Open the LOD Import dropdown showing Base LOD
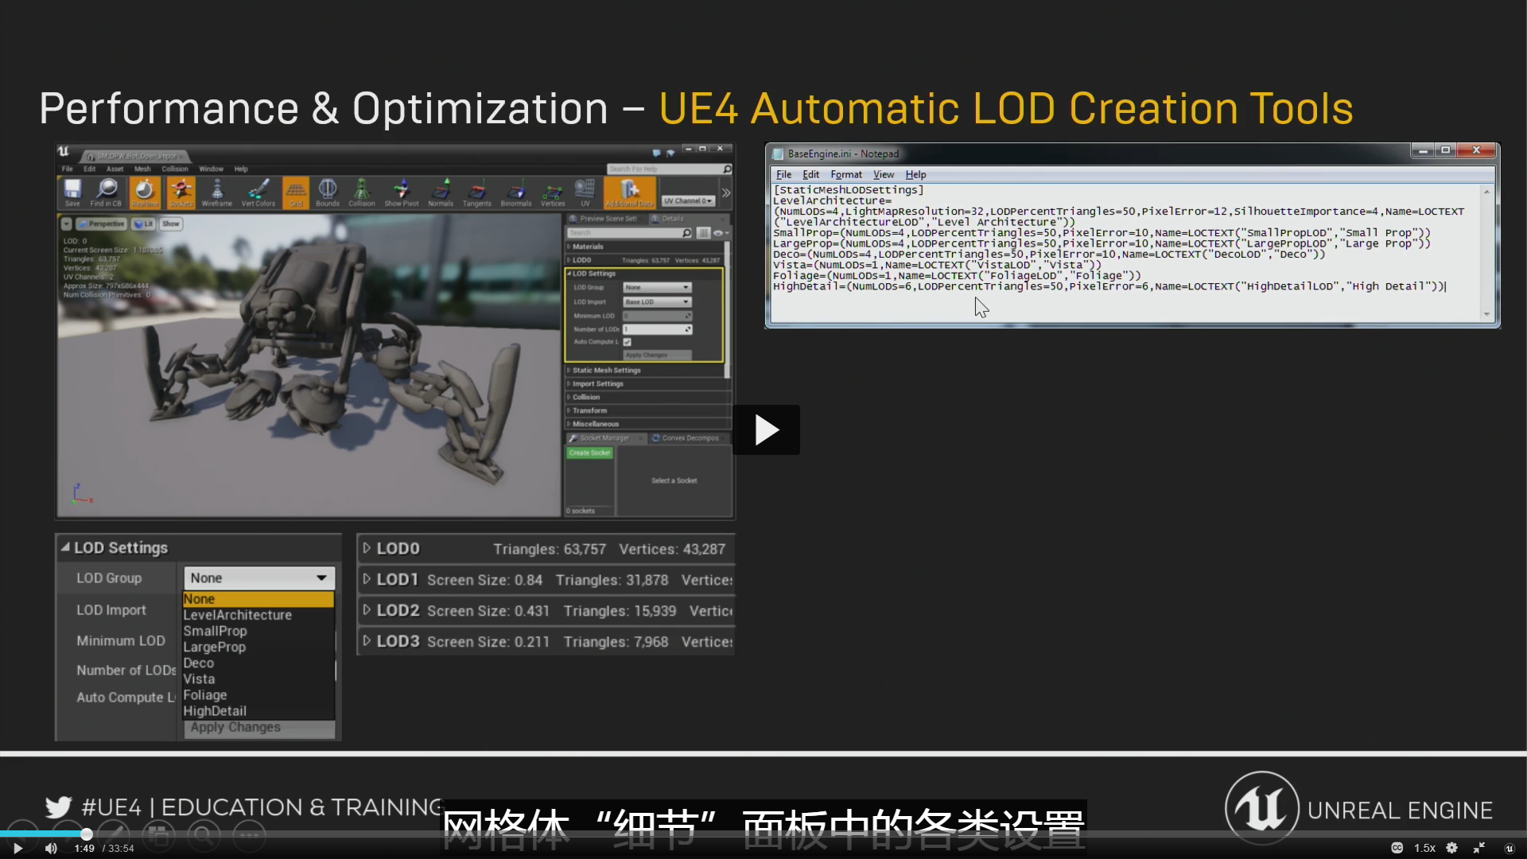 click(657, 301)
